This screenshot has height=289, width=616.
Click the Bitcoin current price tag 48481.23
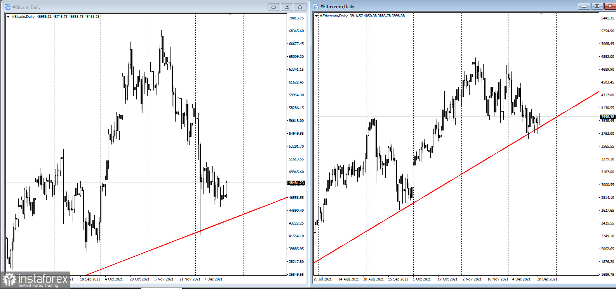click(x=296, y=183)
